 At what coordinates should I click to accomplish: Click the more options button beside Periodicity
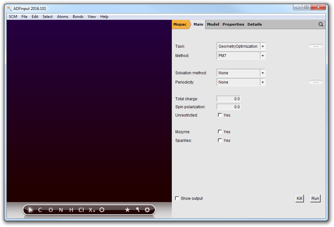316,82
